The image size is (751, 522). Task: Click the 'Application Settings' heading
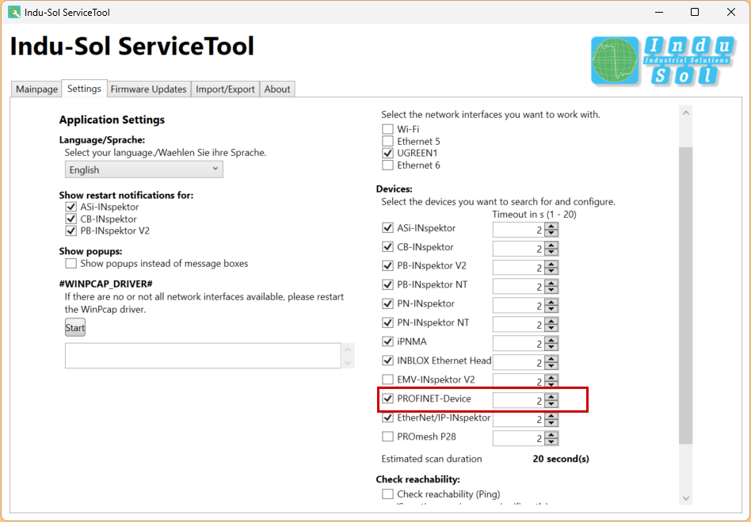[112, 120]
